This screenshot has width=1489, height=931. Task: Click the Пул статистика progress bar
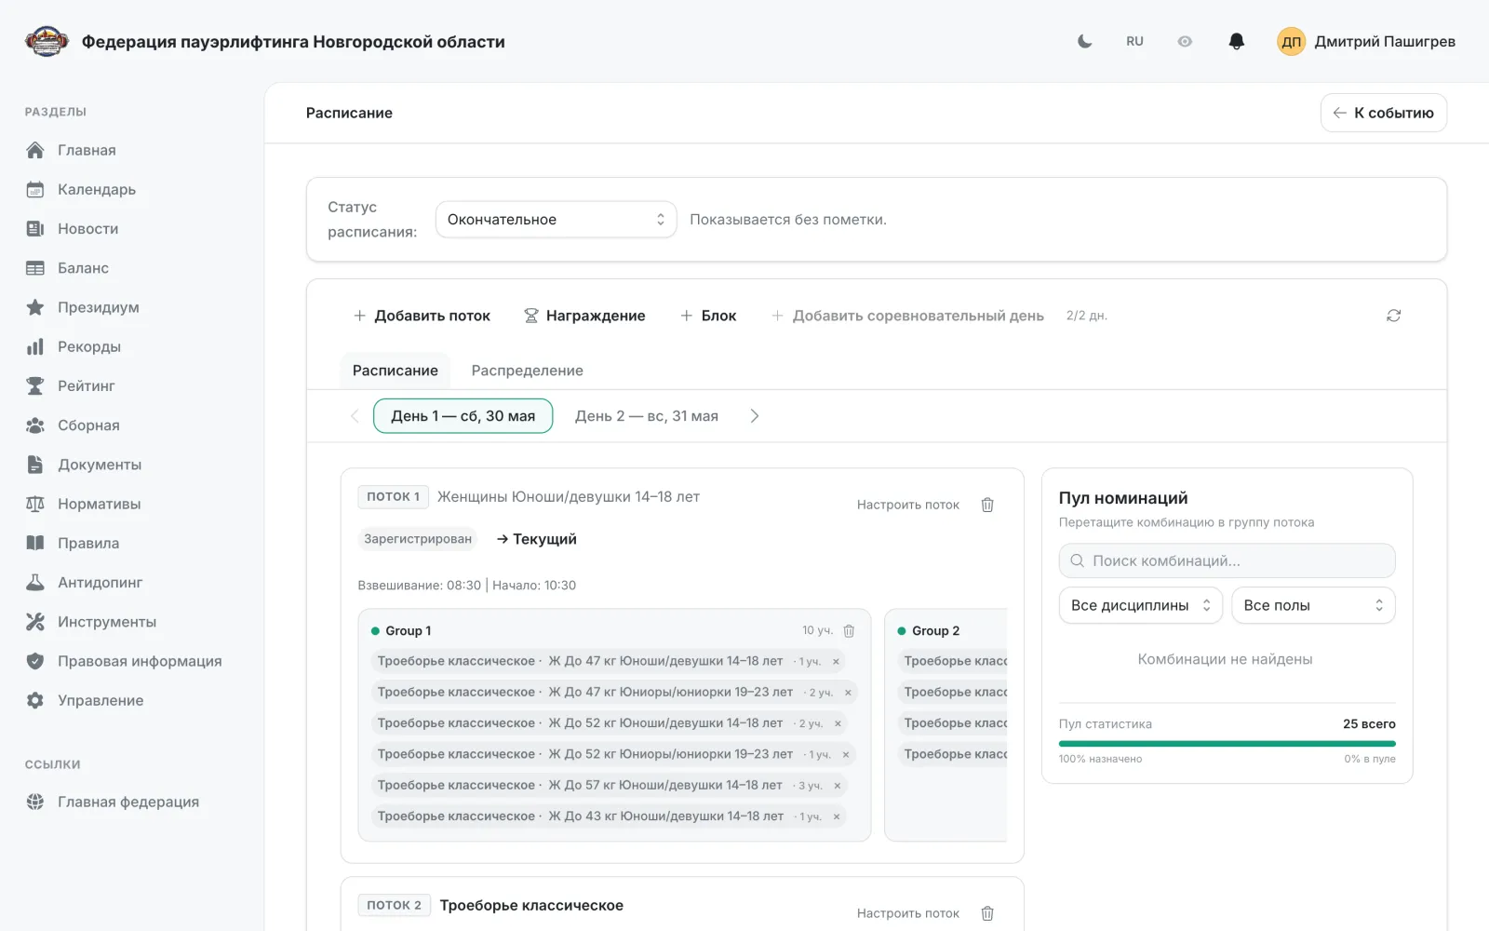coord(1227,744)
